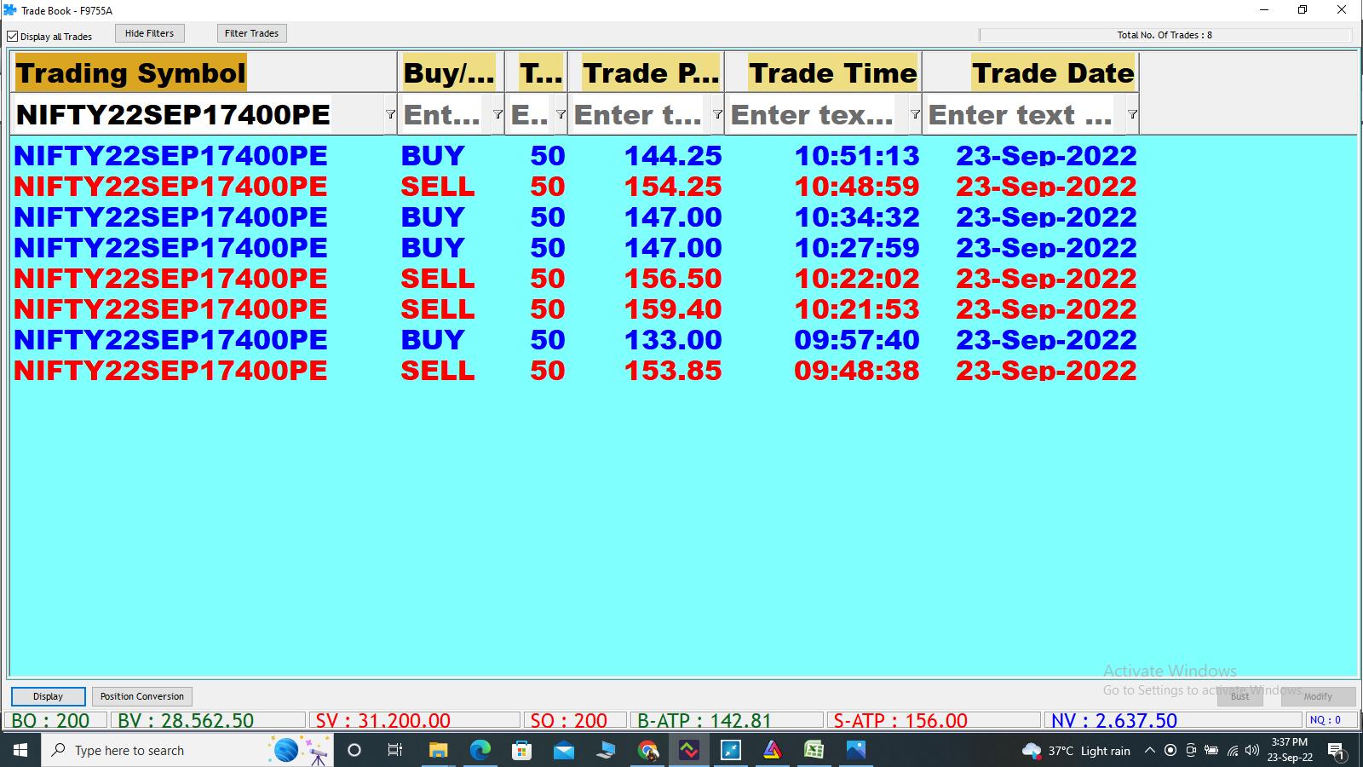The width and height of the screenshot is (1363, 767).
Task: Click the NV : 2,637.50 status value
Action: coord(1174,720)
